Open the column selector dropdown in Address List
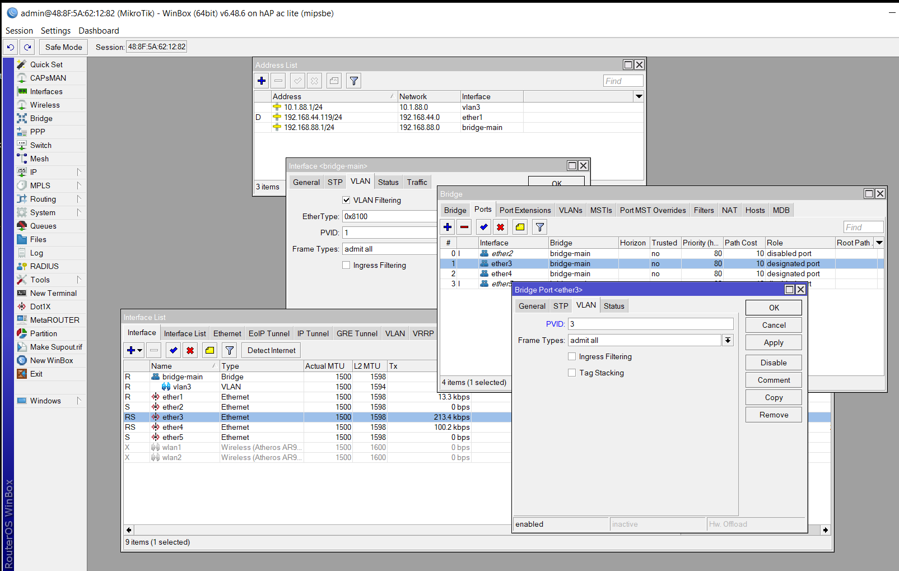Image resolution: width=899 pixels, height=571 pixels. tap(639, 96)
